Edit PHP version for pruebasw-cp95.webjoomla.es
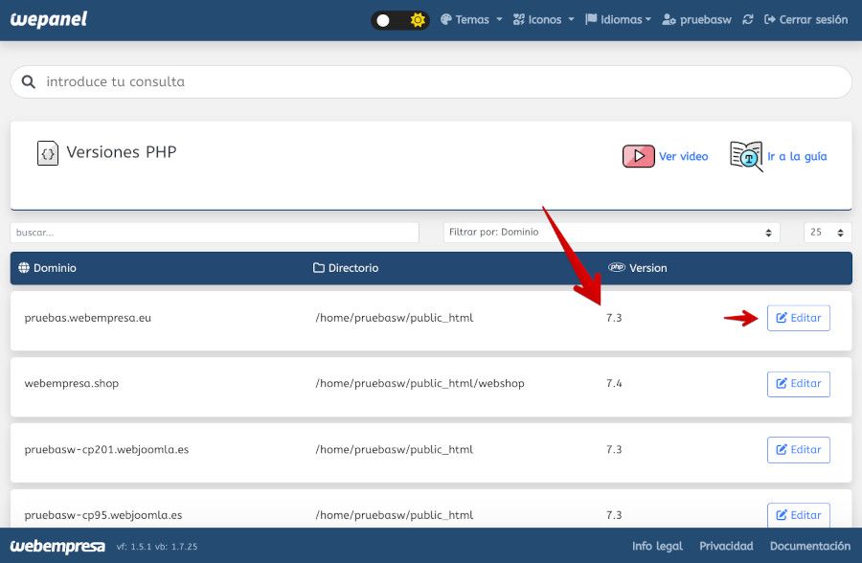The width and height of the screenshot is (862, 563). pos(798,515)
